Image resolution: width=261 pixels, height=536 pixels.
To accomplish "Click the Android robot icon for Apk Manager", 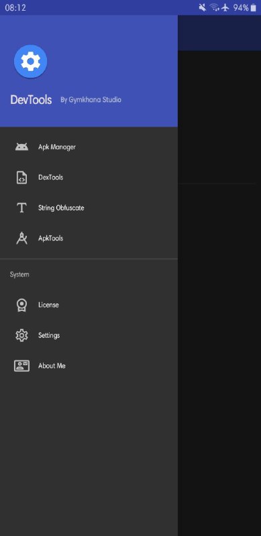I will [x=21, y=147].
